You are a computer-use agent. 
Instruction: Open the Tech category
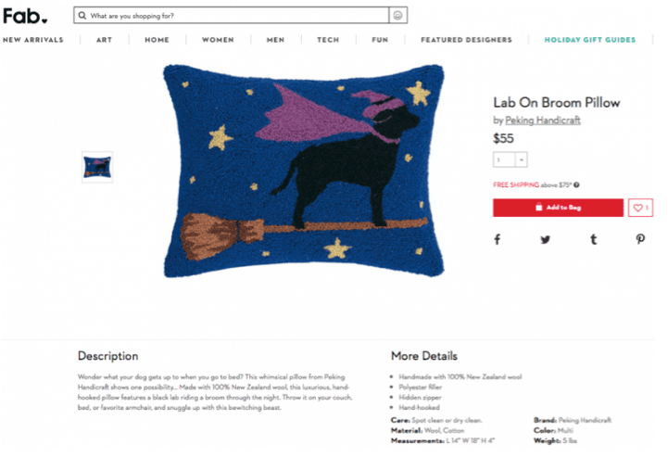coord(328,40)
